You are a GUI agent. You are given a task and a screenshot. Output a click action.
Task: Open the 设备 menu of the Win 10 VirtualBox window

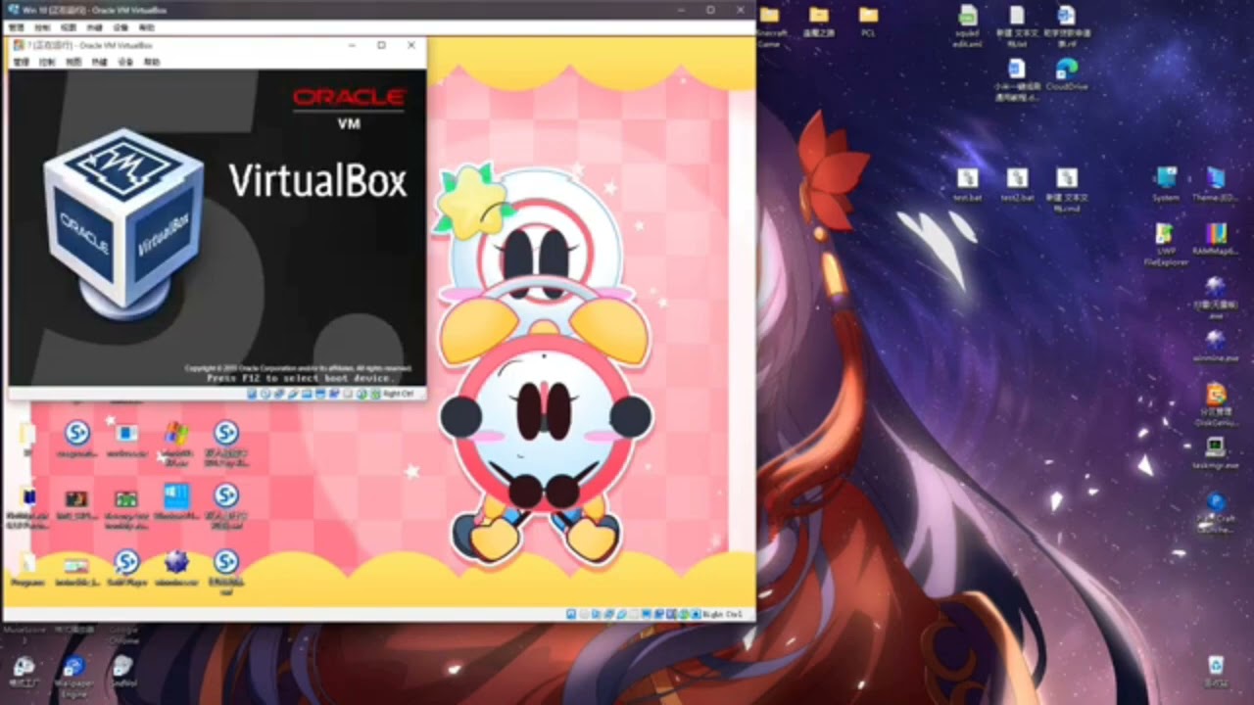[121, 27]
